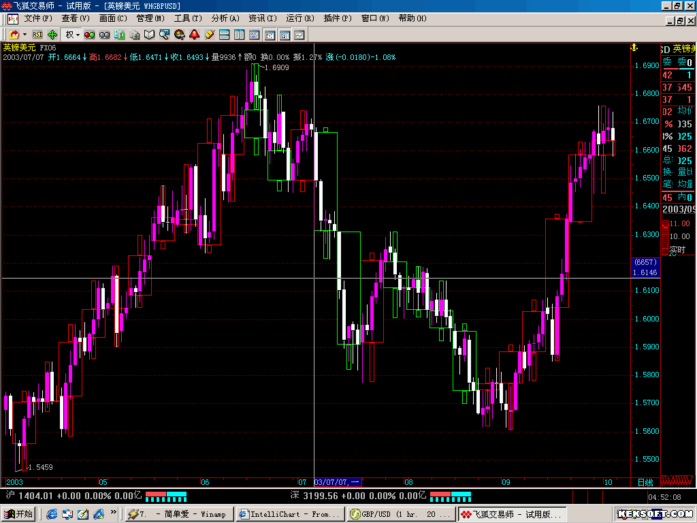
Task: Switch to the GBP/USD taskbar button
Action: (402, 515)
